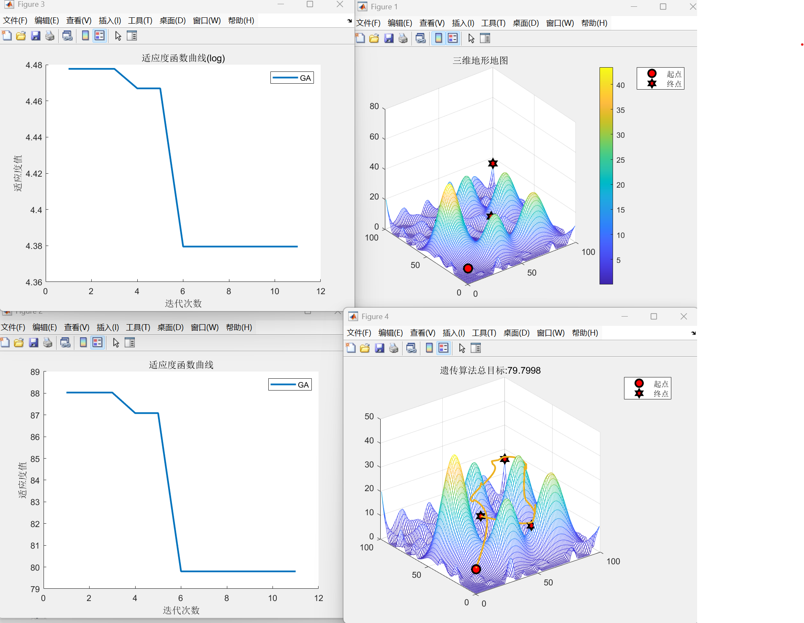Click dock arrow at right of Figure 4 menu bar

693,333
